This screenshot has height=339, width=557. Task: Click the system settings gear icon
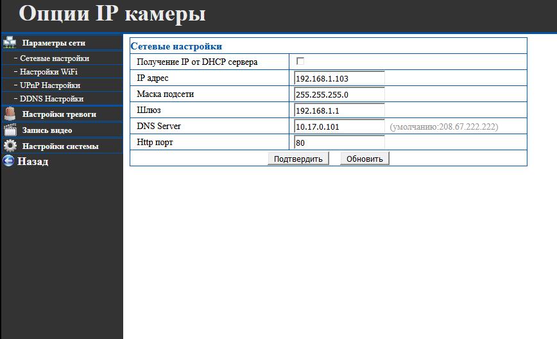10,146
